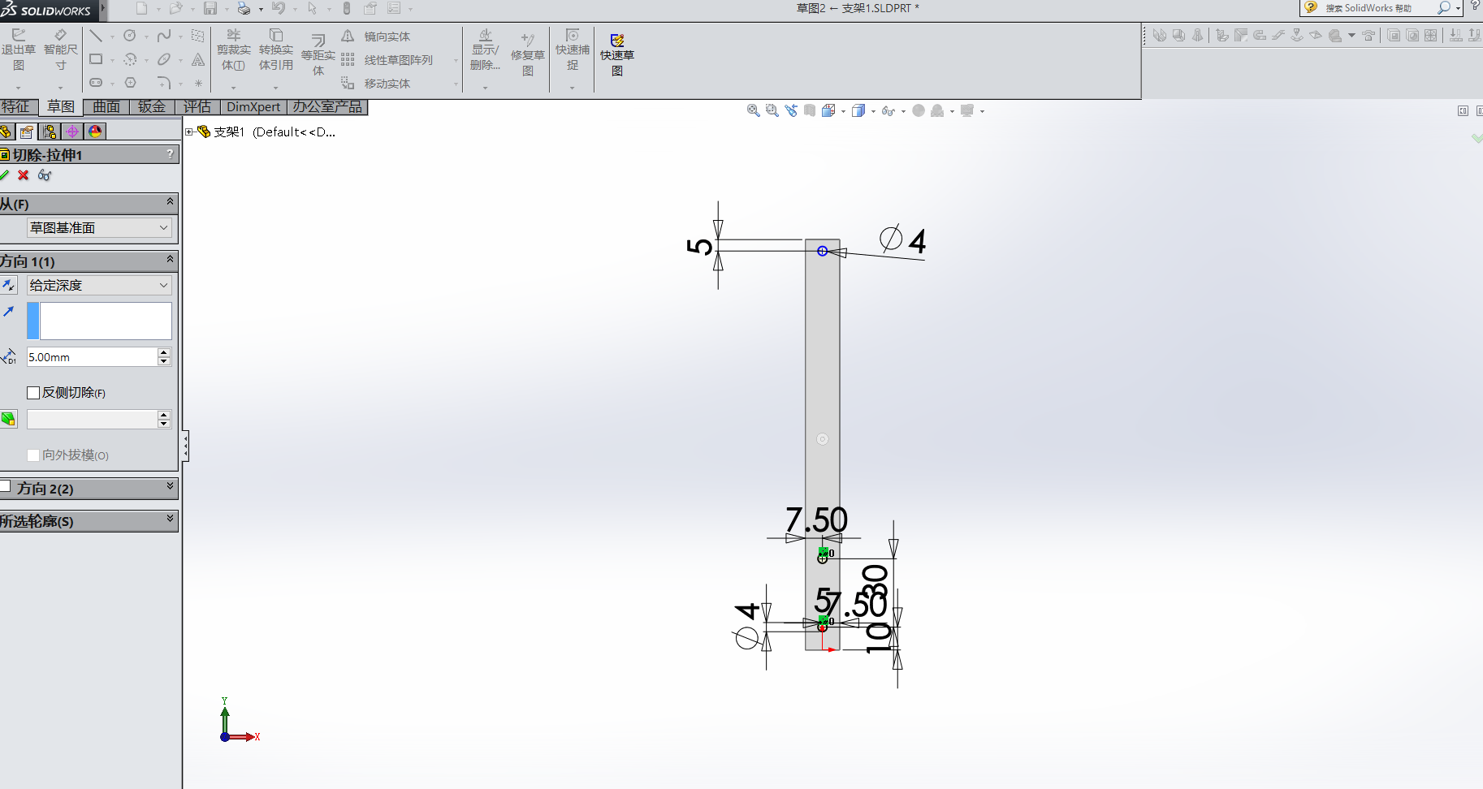
Task: Select the Smart Dimension (智能尺寸) tool
Action: 61,50
